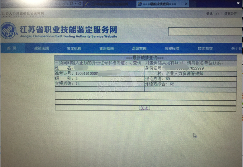Click the notice text about 身份证号和准考证
243x167 pixels.
pos(140,63)
